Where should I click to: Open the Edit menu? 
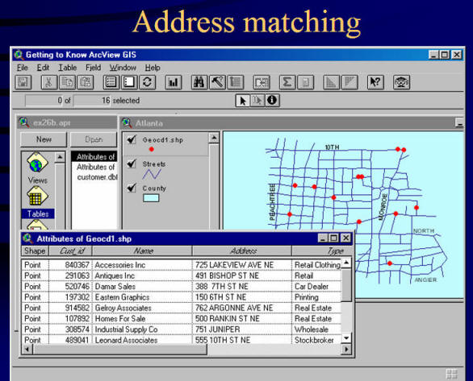pos(43,68)
